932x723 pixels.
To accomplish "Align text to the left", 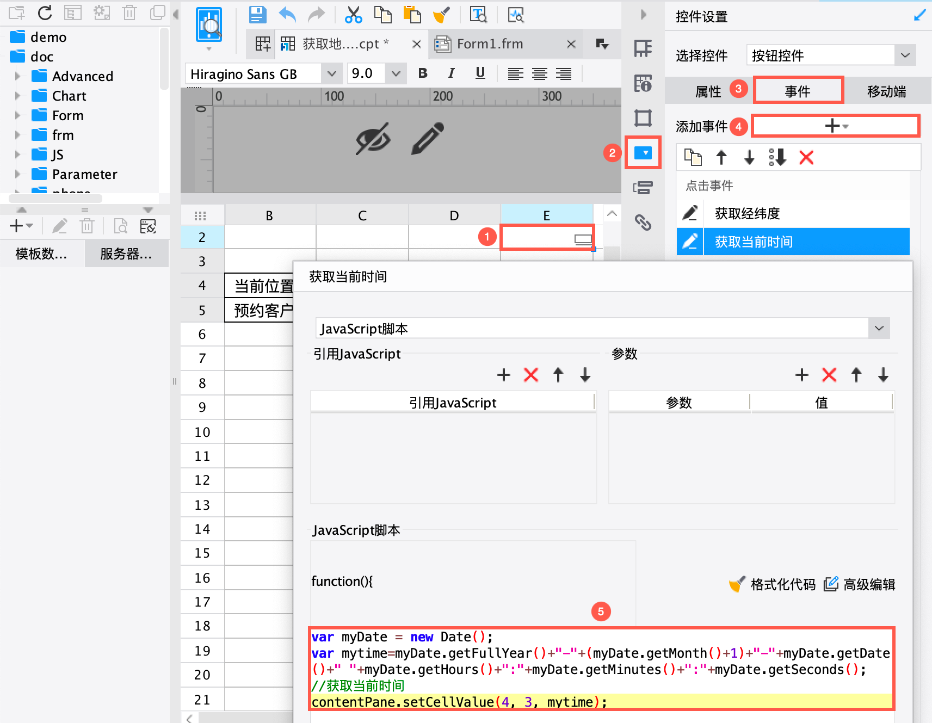I will 515,74.
